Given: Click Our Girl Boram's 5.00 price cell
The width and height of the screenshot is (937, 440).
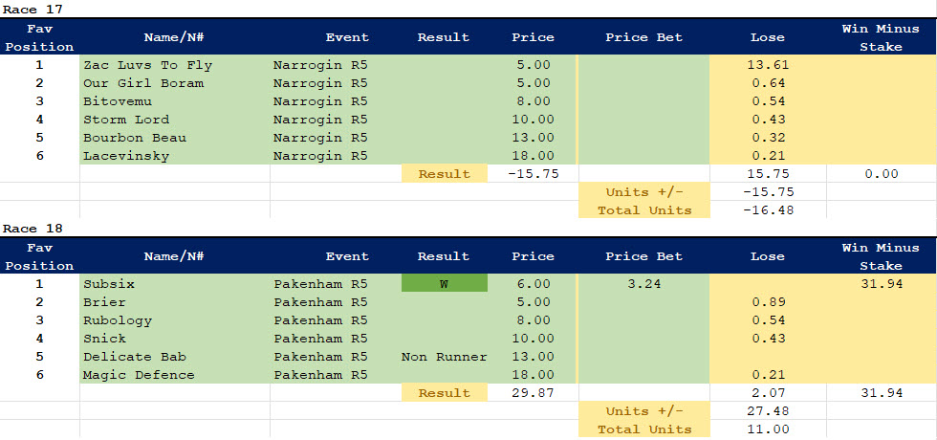Looking at the screenshot, I should (533, 83).
